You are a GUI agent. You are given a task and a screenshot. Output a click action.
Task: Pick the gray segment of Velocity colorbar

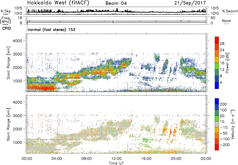tap(217, 124)
